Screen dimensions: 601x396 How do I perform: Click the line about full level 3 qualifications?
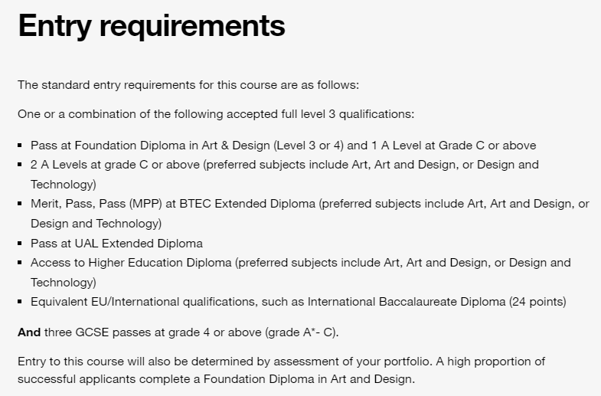(216, 114)
